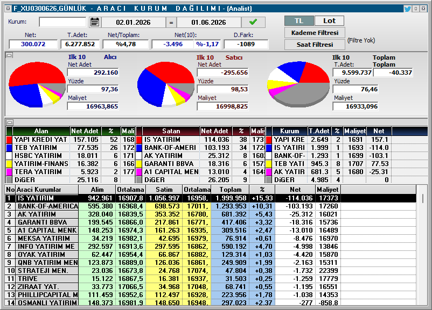Select the OYAK YATIRIM row
This screenshot has width=432, height=310.
point(211,255)
